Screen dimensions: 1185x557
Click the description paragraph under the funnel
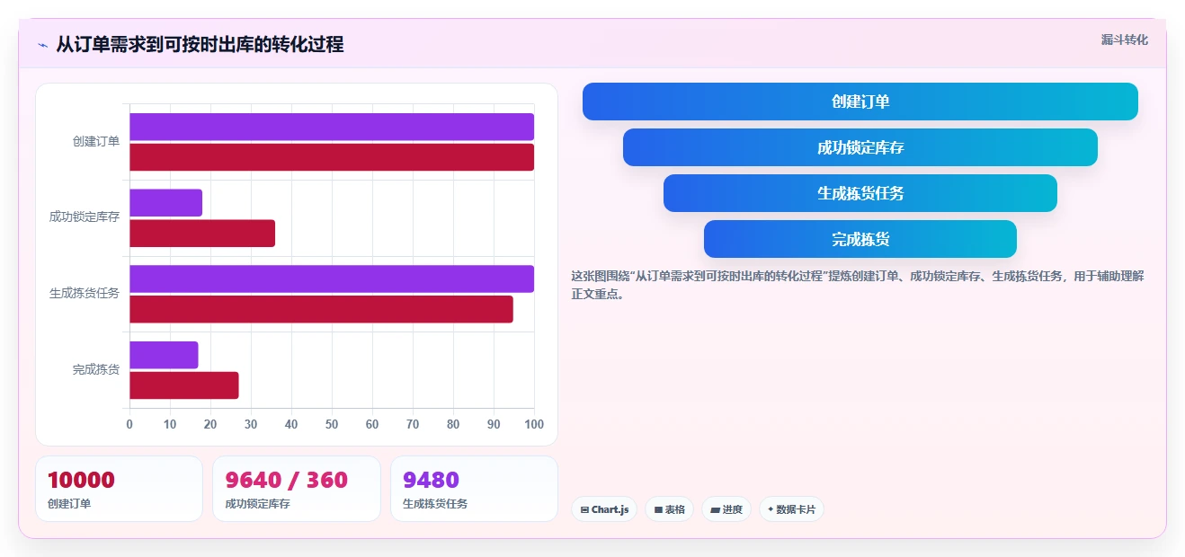click(x=857, y=285)
